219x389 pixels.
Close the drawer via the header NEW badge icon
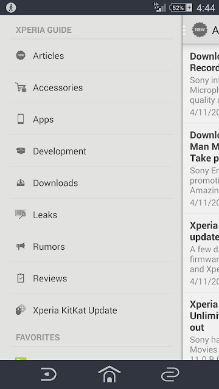coord(200,30)
